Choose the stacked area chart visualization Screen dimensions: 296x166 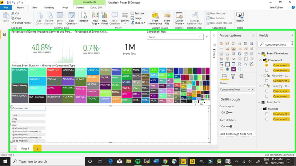233,49
